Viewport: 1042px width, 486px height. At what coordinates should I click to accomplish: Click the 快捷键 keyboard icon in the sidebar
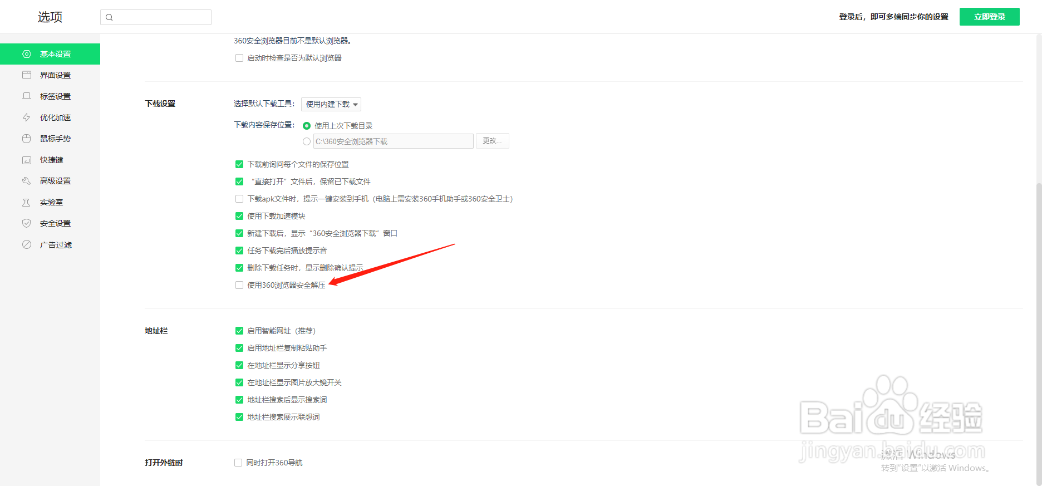tap(26, 160)
